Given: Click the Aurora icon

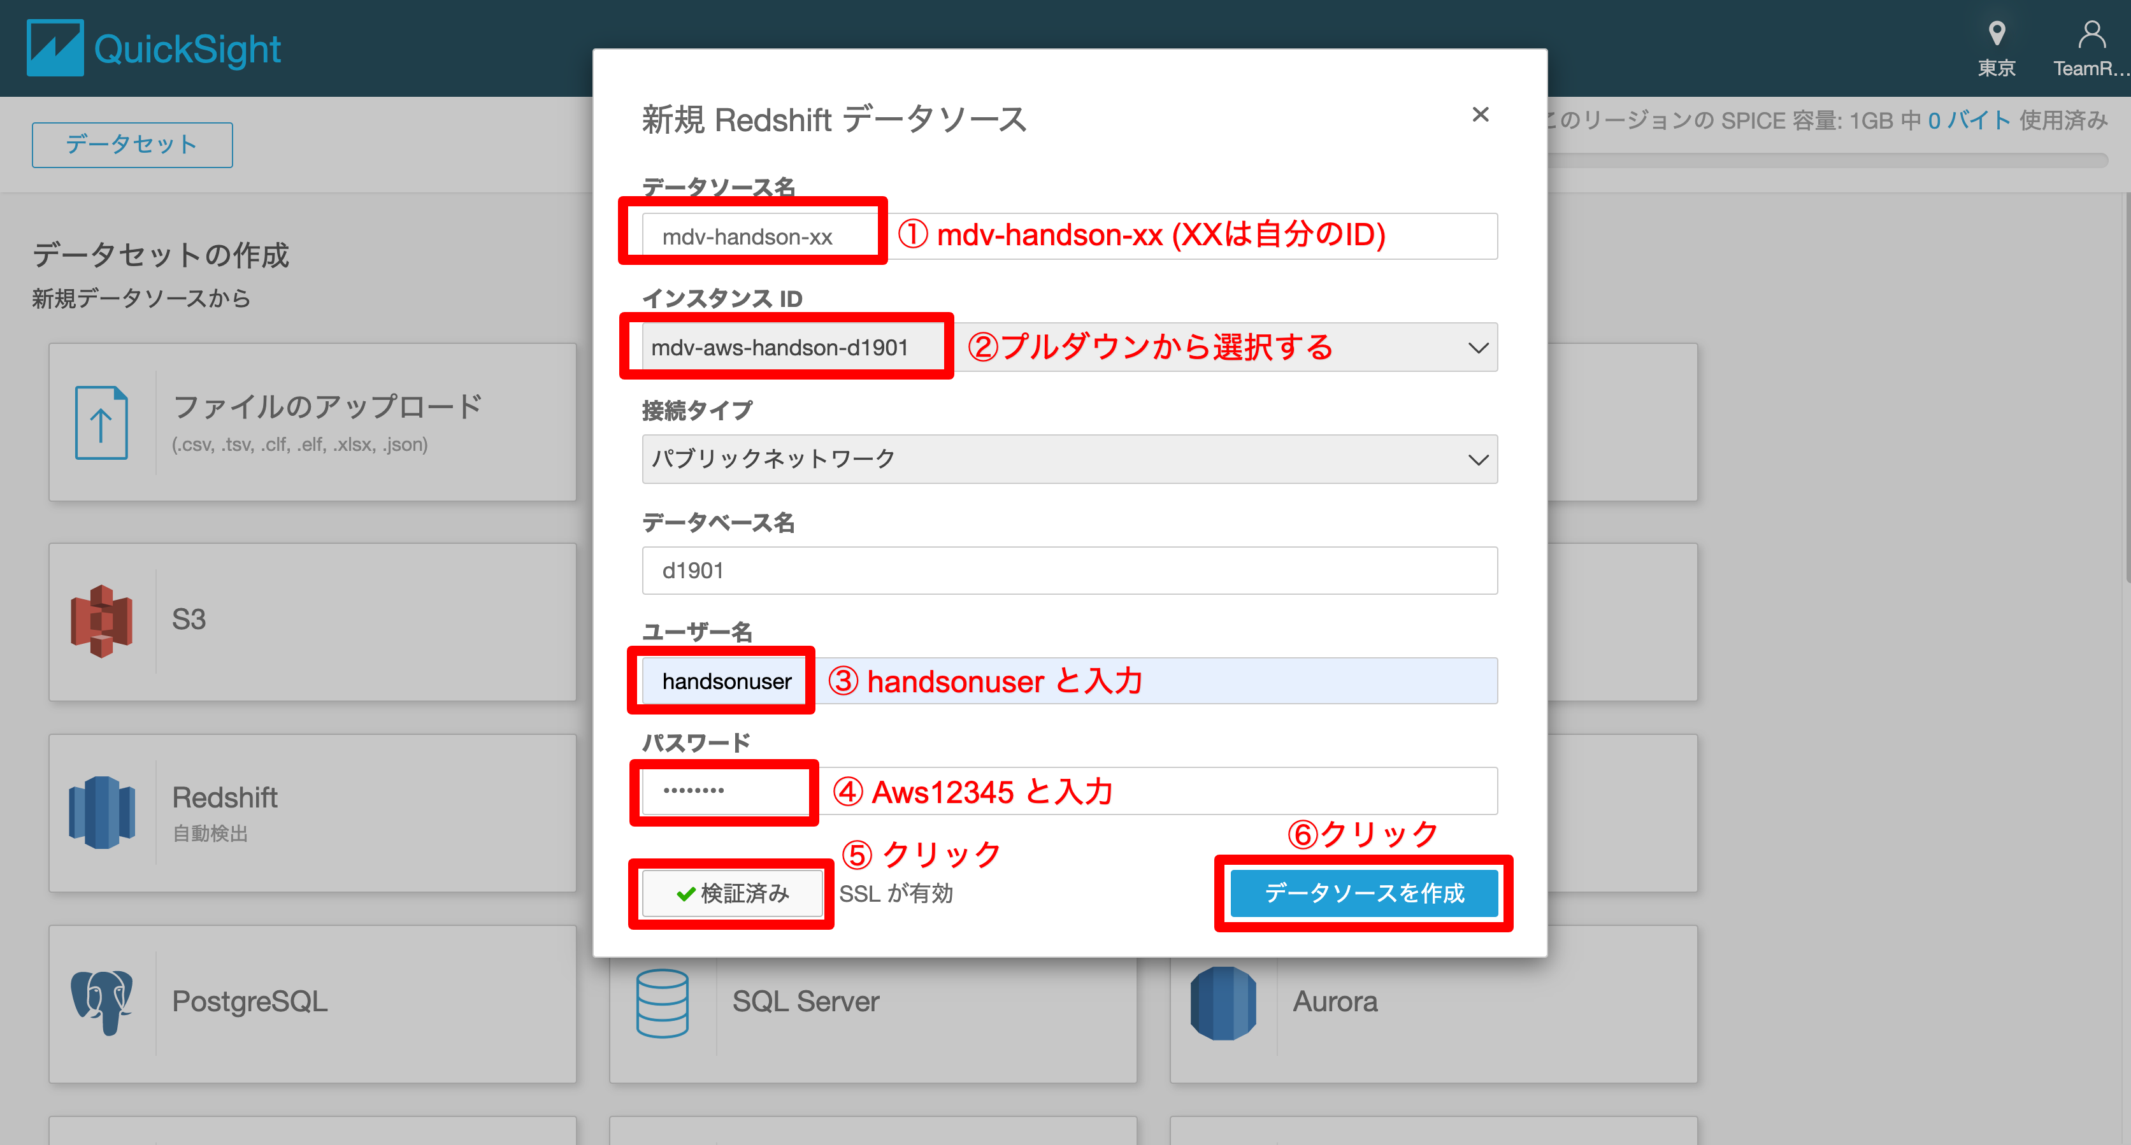Looking at the screenshot, I should coord(1223,1003).
